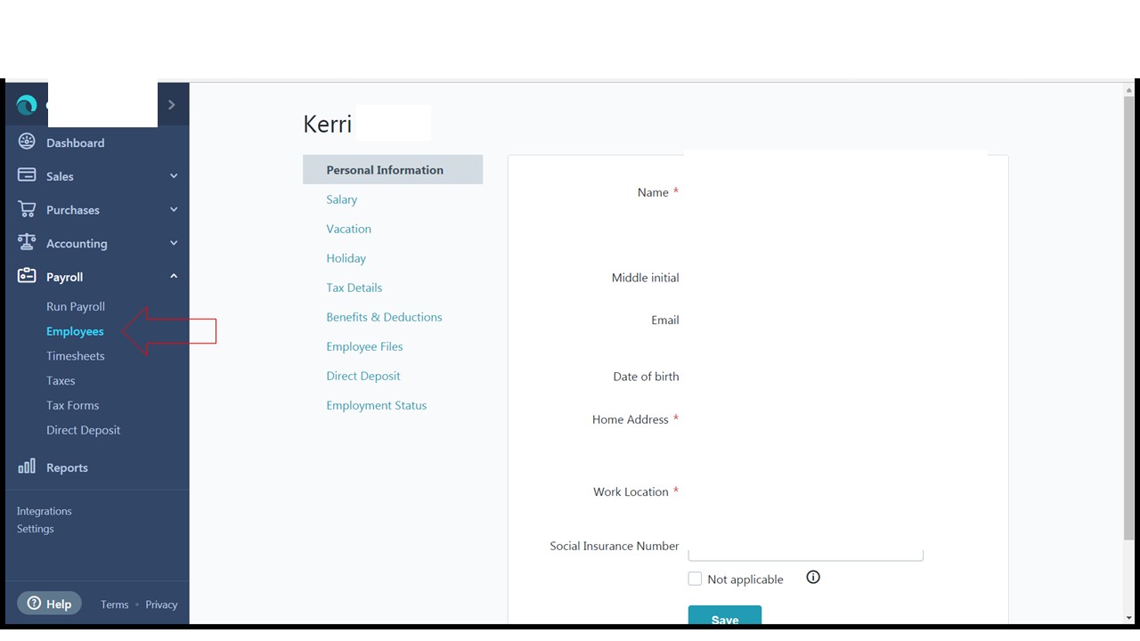Select the Personal Information tab
The width and height of the screenshot is (1140, 641).
(x=393, y=170)
